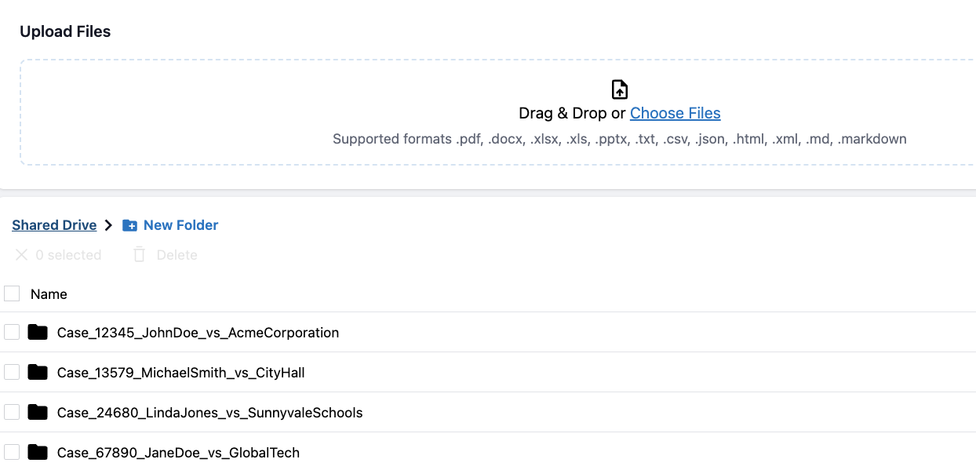Image resolution: width=976 pixels, height=470 pixels.
Task: Click the breadcrumb chevron after Shared Drive
Action: pos(109,226)
